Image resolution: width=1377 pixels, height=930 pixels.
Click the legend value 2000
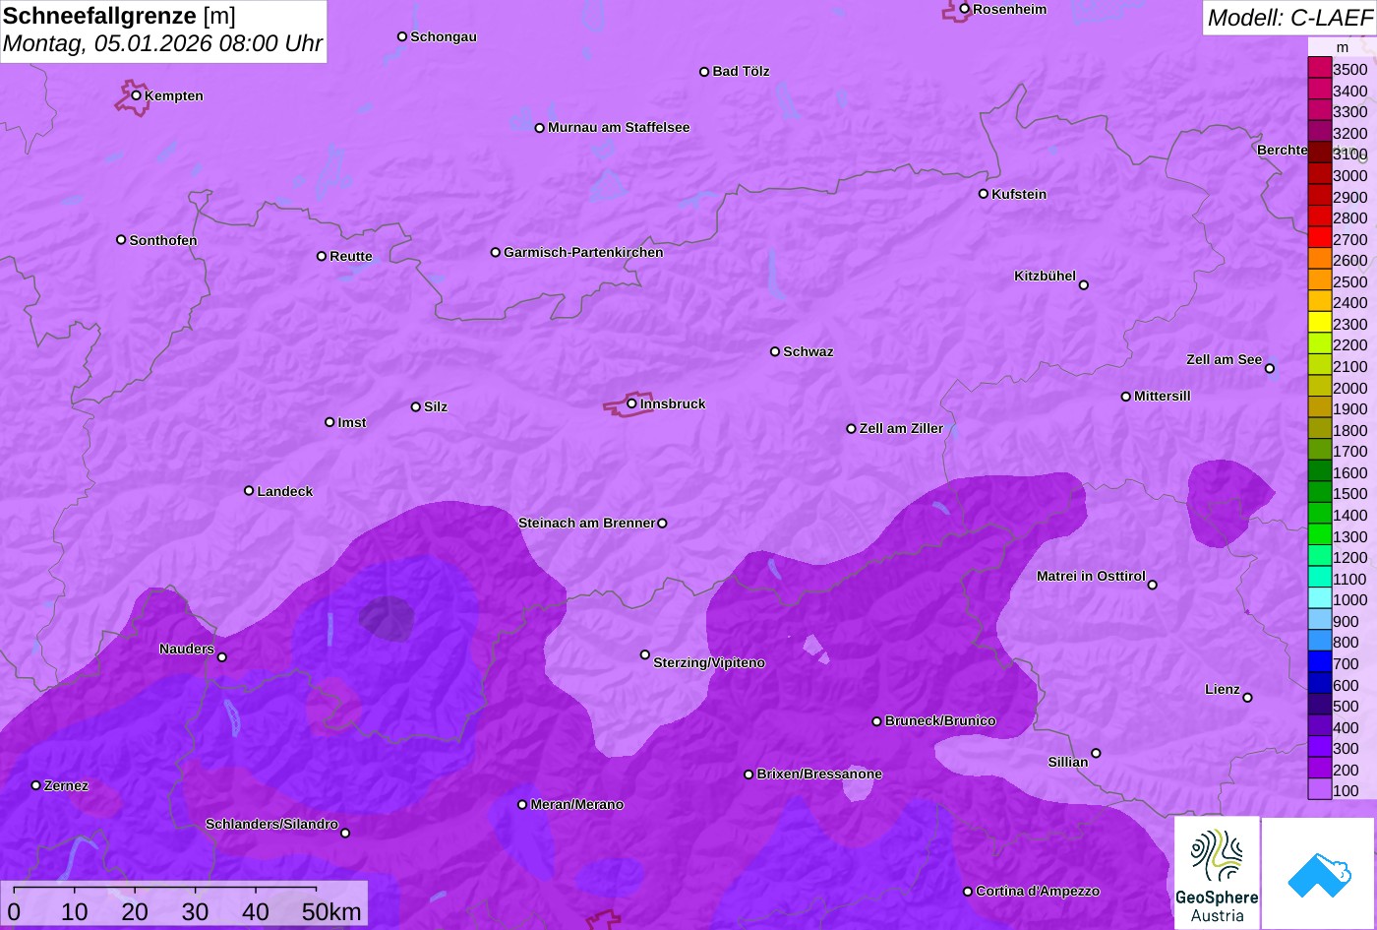[1349, 388]
